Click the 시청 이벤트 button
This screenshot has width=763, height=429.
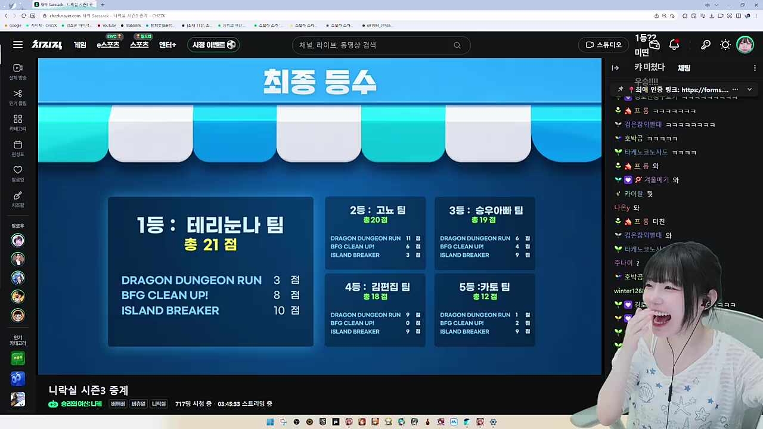tap(214, 45)
